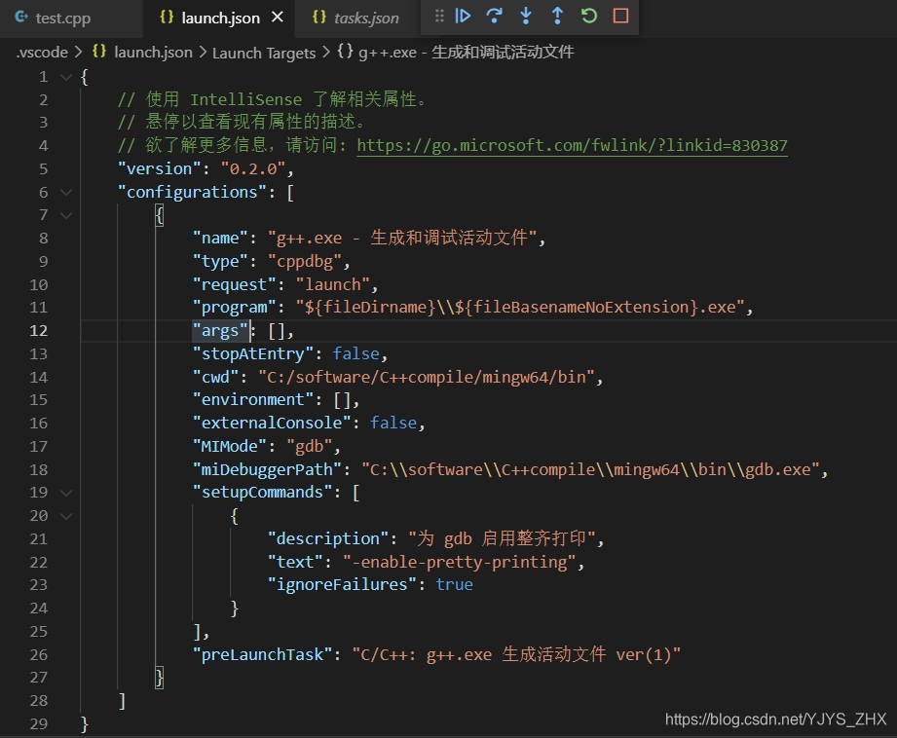The width and height of the screenshot is (897, 738).
Task: Click the "cwd" path value
Action: [x=427, y=377]
